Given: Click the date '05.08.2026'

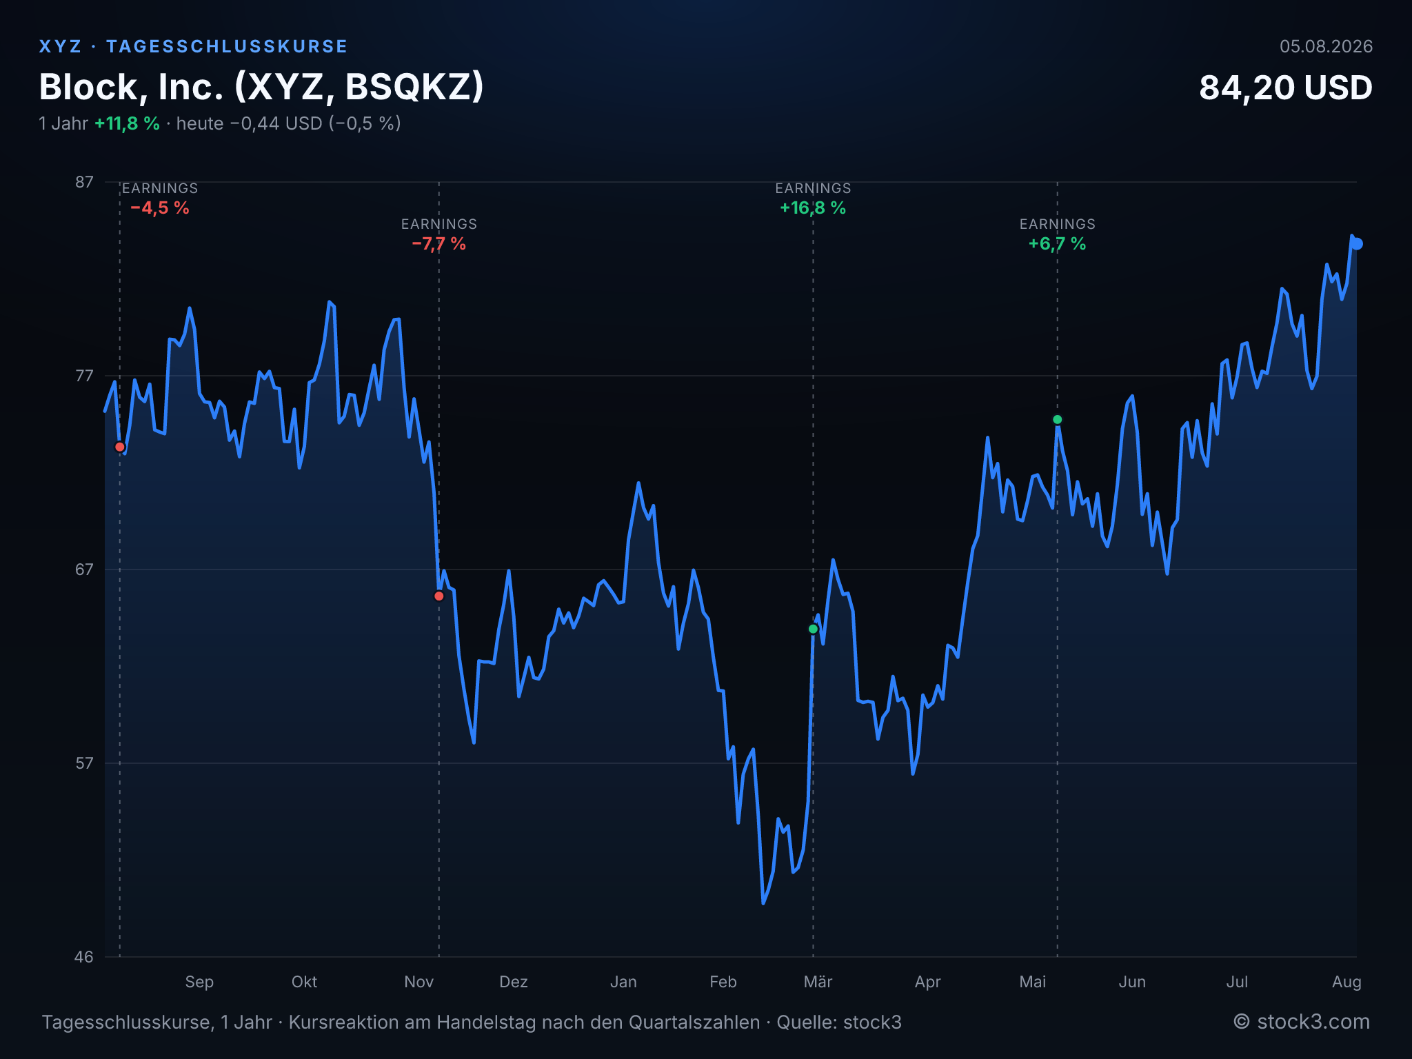Looking at the screenshot, I should (1327, 46).
